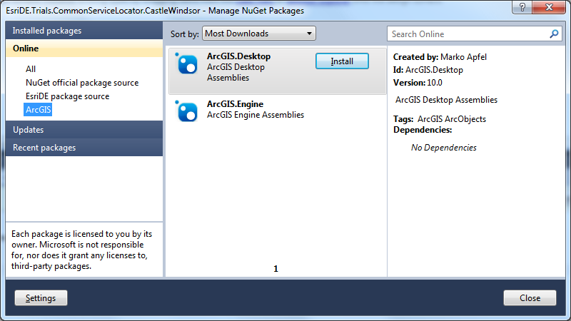
Task: Open the Settings dialog
Action: pyautogui.click(x=41, y=298)
